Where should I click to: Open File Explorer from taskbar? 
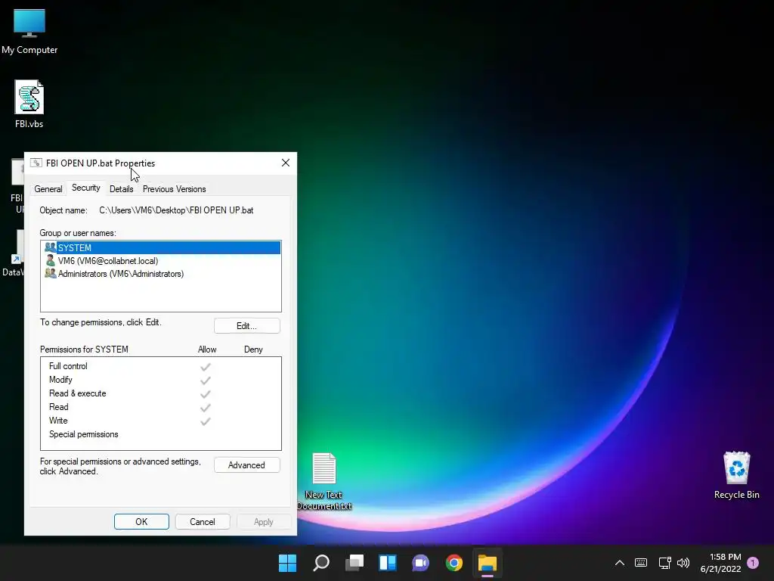coord(488,563)
